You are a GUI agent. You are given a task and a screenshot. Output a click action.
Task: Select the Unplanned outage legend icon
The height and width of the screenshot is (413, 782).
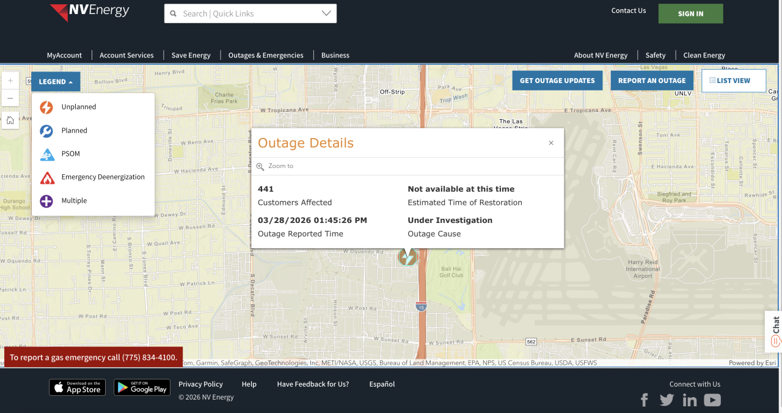[46, 106]
